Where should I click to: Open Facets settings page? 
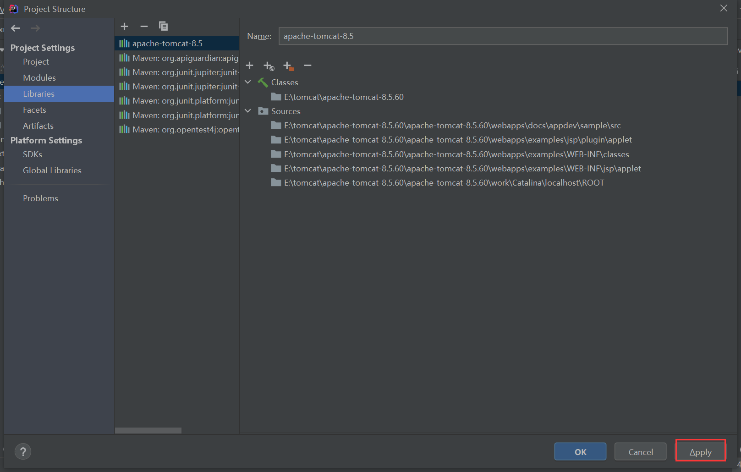34,110
